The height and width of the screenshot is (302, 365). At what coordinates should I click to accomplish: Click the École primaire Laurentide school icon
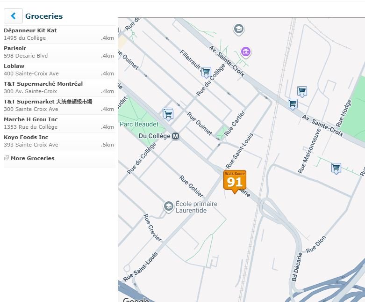(x=168, y=206)
